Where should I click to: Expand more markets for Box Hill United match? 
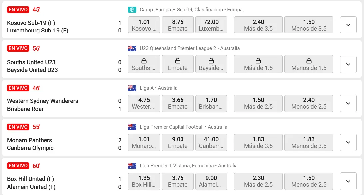pyautogui.click(x=348, y=181)
